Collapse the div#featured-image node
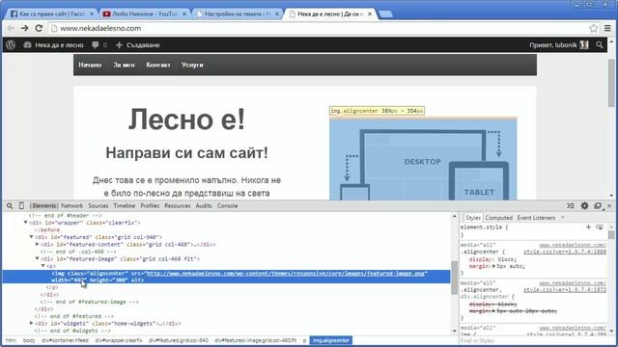Viewport: 618px width, 347px height. (x=38, y=259)
